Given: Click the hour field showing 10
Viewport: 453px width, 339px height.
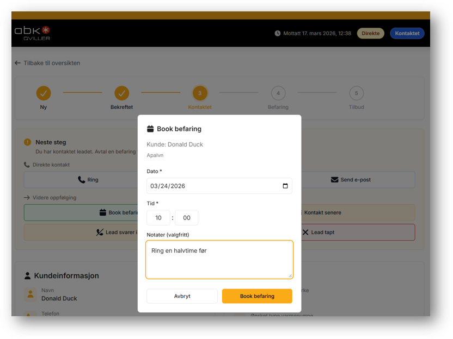Looking at the screenshot, I should click(x=158, y=218).
